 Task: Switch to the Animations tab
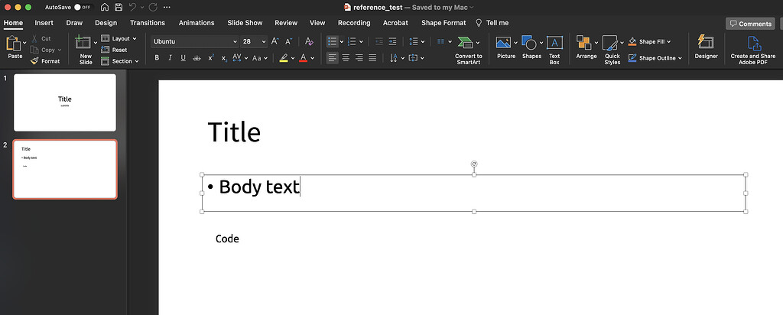pos(197,23)
